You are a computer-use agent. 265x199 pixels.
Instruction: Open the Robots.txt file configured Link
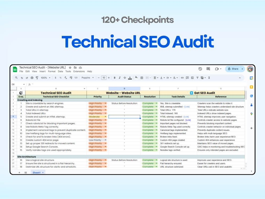point(188,120)
